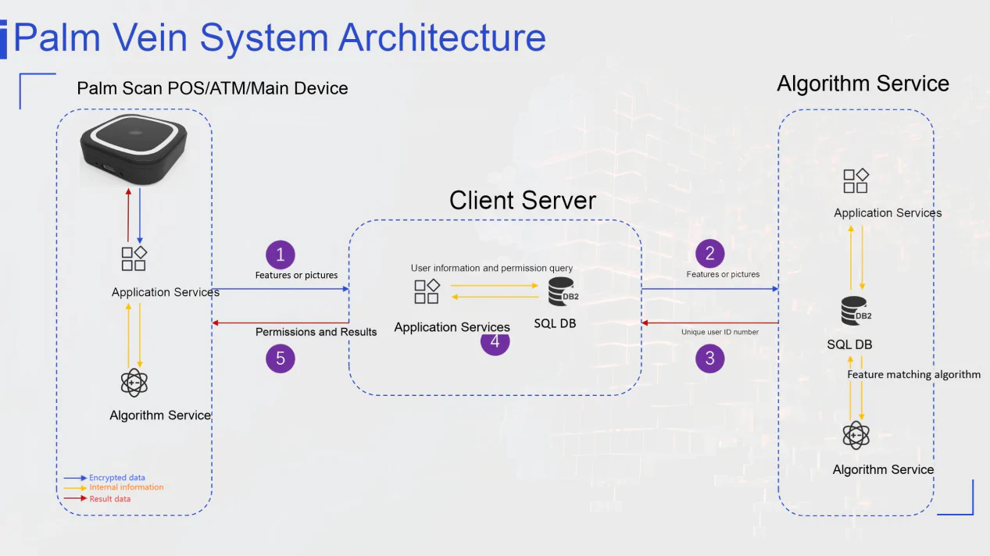This screenshot has height=556, width=990.
Task: Click the Permissions and Results label
Action: (316, 332)
